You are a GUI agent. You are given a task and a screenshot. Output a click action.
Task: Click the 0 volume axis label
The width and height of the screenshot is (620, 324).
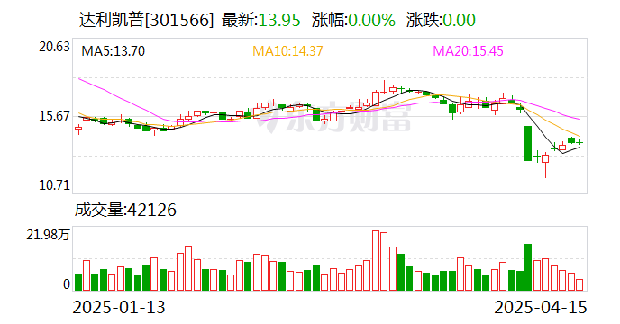pyautogui.click(x=67, y=284)
